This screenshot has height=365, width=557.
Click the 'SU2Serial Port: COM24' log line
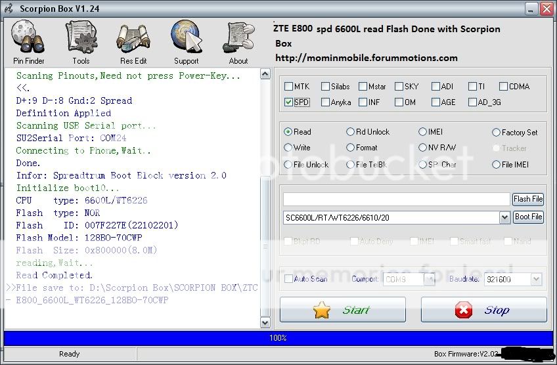point(71,138)
